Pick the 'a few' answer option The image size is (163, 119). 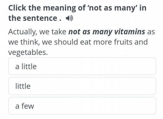click(x=82, y=106)
